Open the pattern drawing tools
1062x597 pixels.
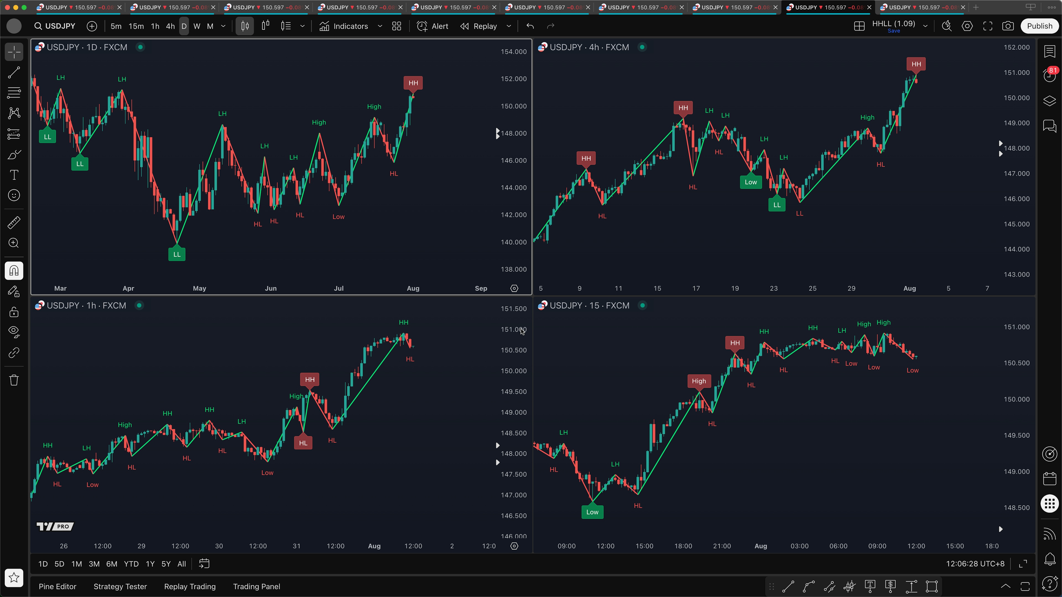click(x=14, y=113)
